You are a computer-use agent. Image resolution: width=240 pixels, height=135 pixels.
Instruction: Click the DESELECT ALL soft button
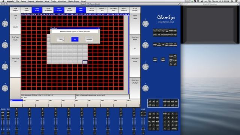(x=102, y=10)
